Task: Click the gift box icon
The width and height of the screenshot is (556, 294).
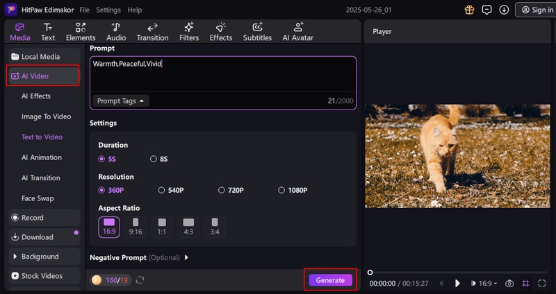Action: [x=470, y=10]
